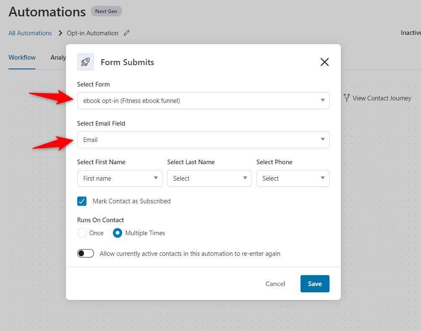Select the Multiple Times radio option

[118, 233]
